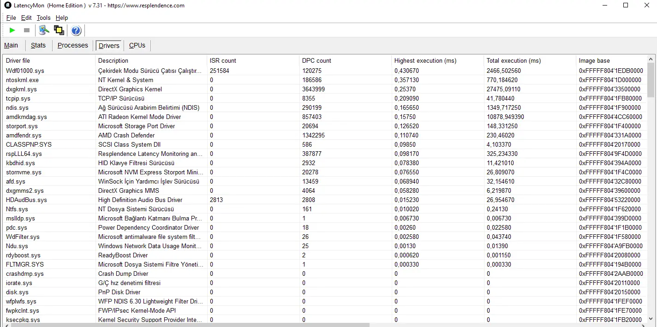Open the options icon with magnifier

pyautogui.click(x=44, y=30)
